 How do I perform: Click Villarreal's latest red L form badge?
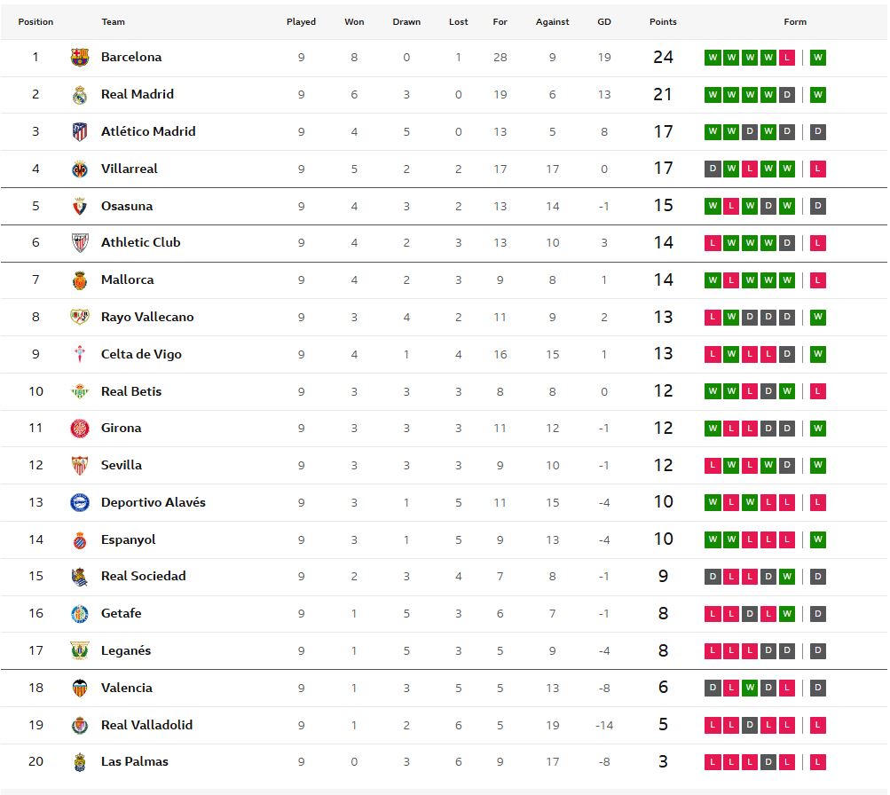click(x=818, y=169)
